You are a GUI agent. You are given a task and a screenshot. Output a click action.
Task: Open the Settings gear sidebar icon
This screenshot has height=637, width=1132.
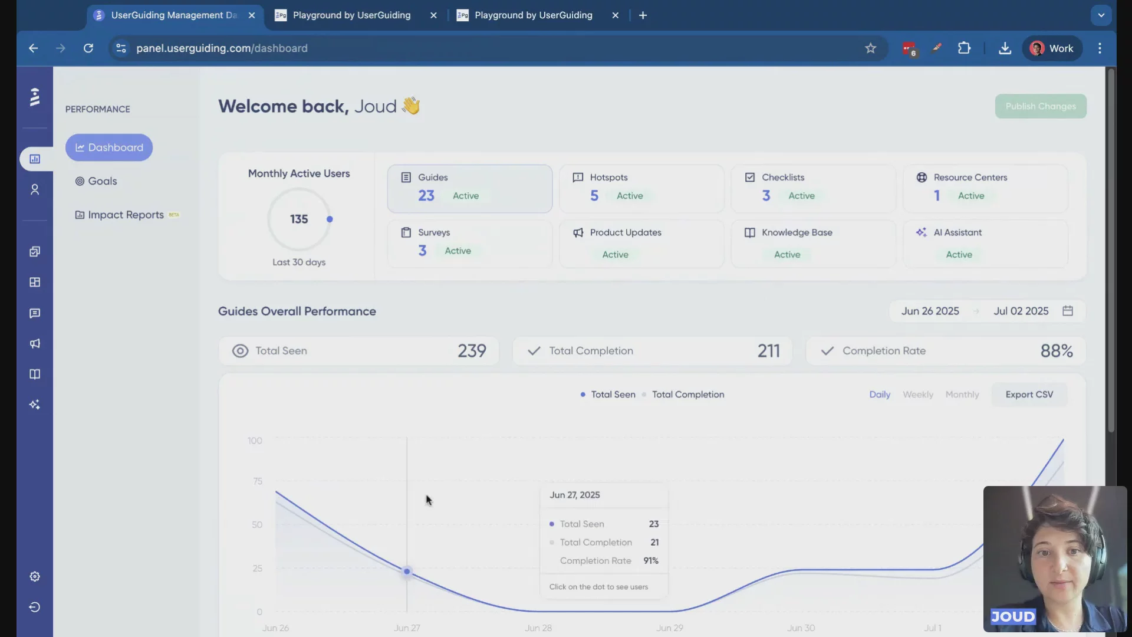pos(35,576)
